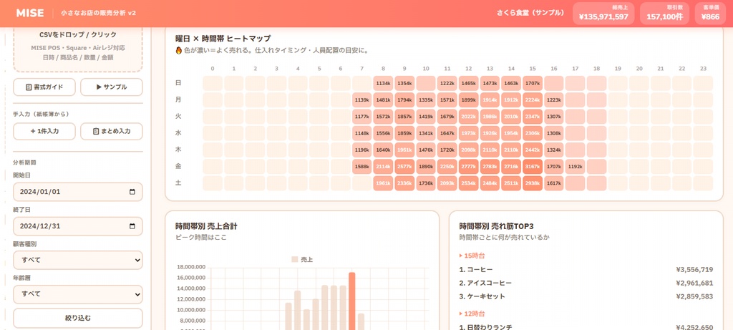Screen dimensions: 733x330
Task: Click the 客単価 ¥866 stat card
Action: tap(711, 13)
